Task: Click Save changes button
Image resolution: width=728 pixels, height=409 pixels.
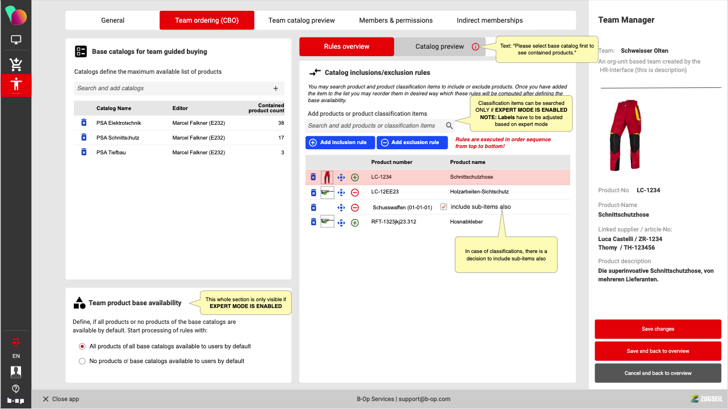Action: pyautogui.click(x=658, y=329)
